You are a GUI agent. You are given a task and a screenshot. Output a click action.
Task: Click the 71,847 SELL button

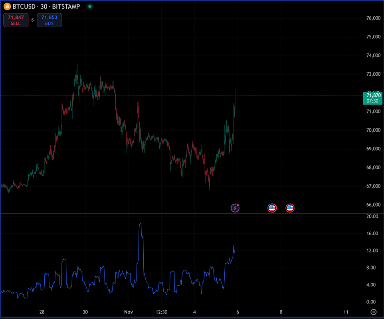[16, 20]
